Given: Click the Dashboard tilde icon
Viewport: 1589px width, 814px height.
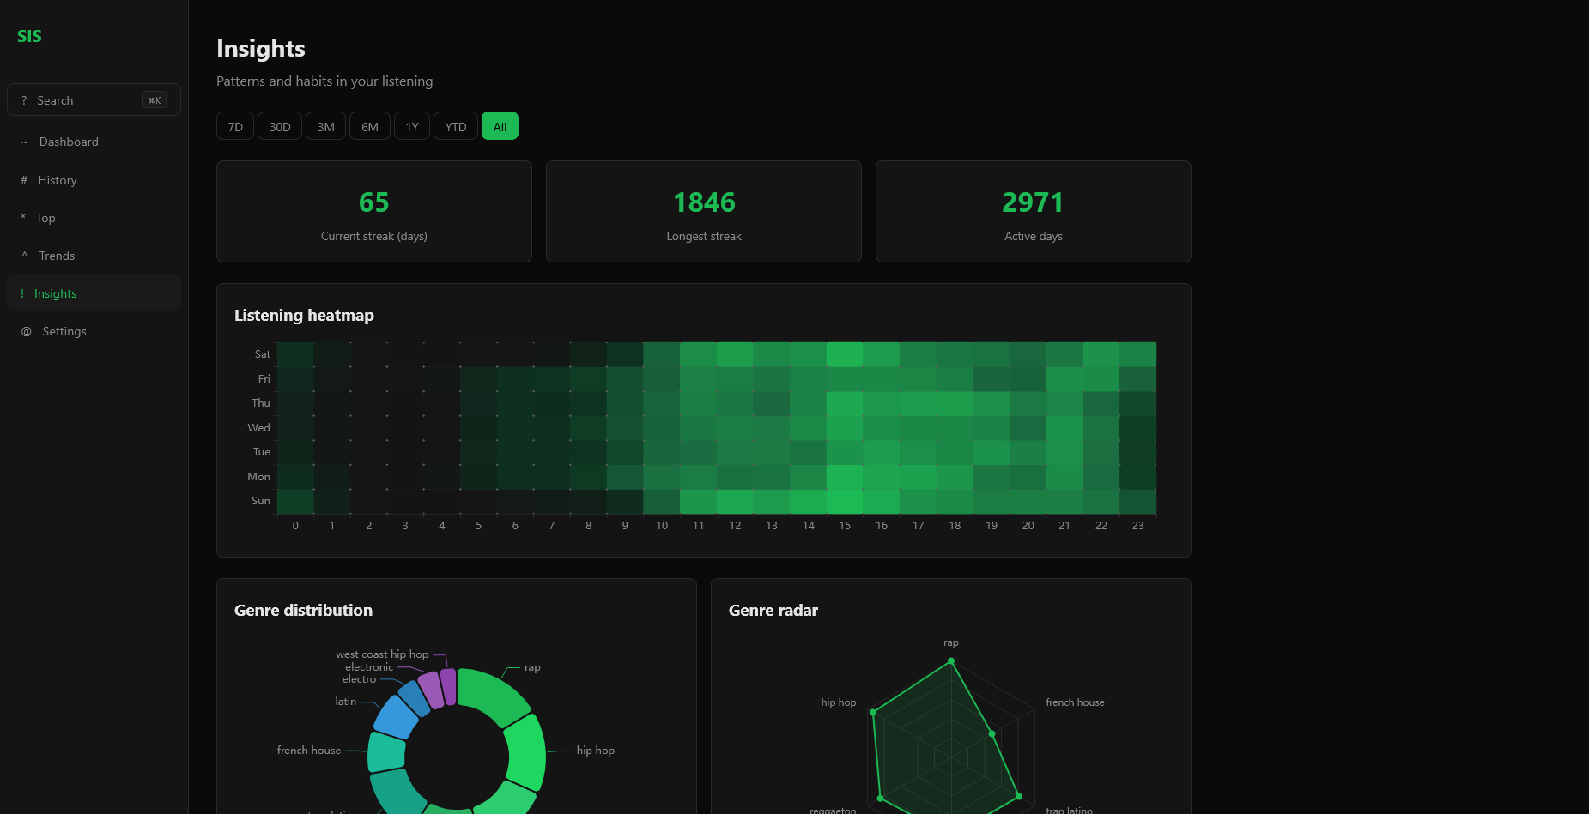Looking at the screenshot, I should click(x=24, y=142).
